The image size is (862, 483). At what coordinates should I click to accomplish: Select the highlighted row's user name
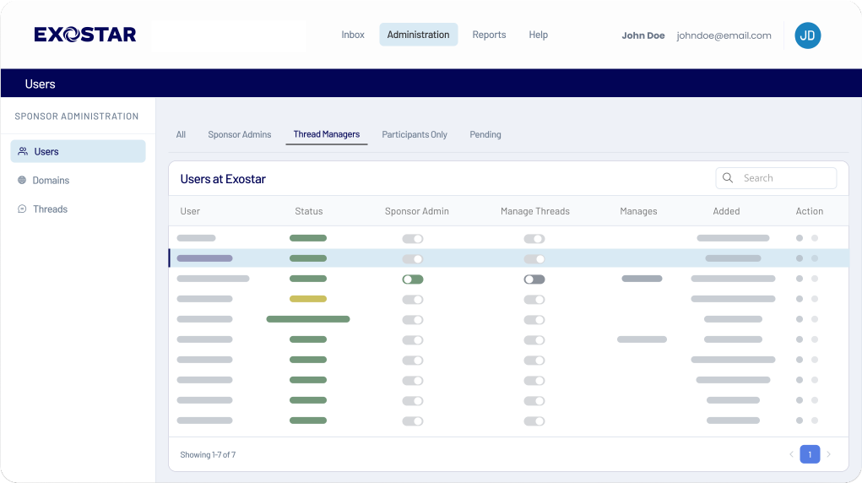pyautogui.click(x=204, y=258)
